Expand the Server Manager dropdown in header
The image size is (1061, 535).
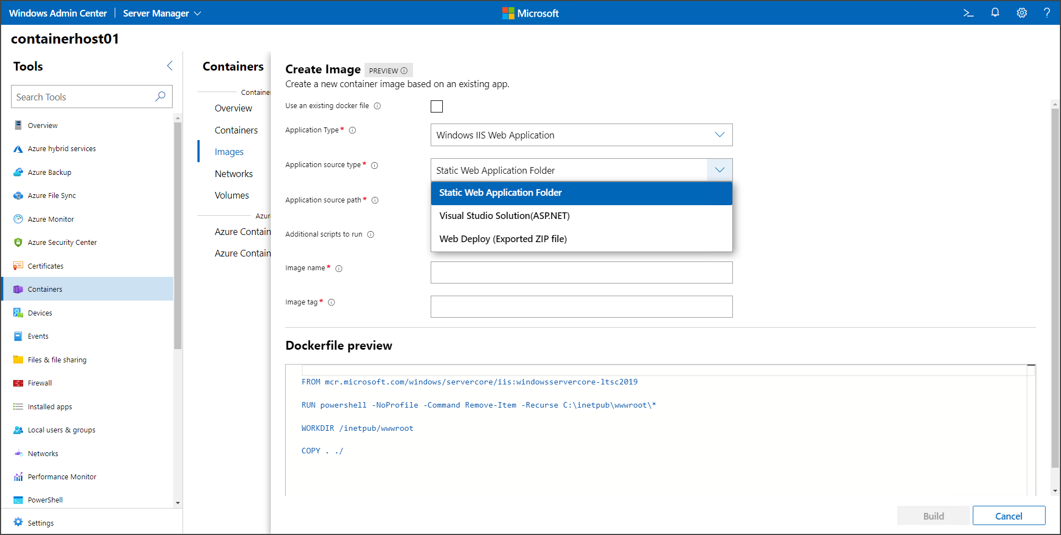click(x=162, y=13)
